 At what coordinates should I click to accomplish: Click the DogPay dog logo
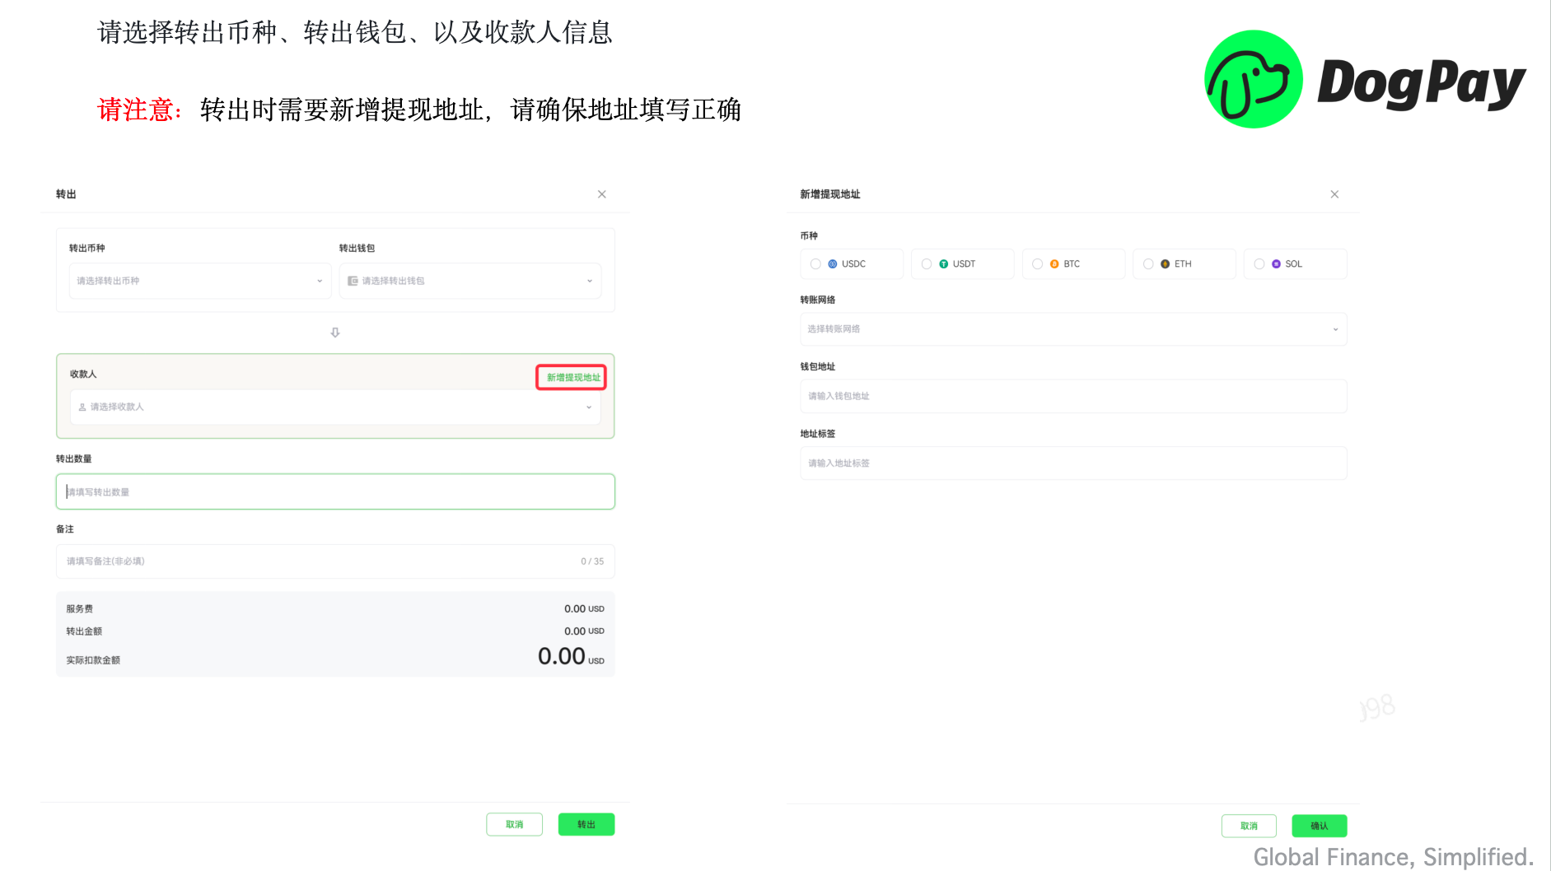pyautogui.click(x=1254, y=79)
